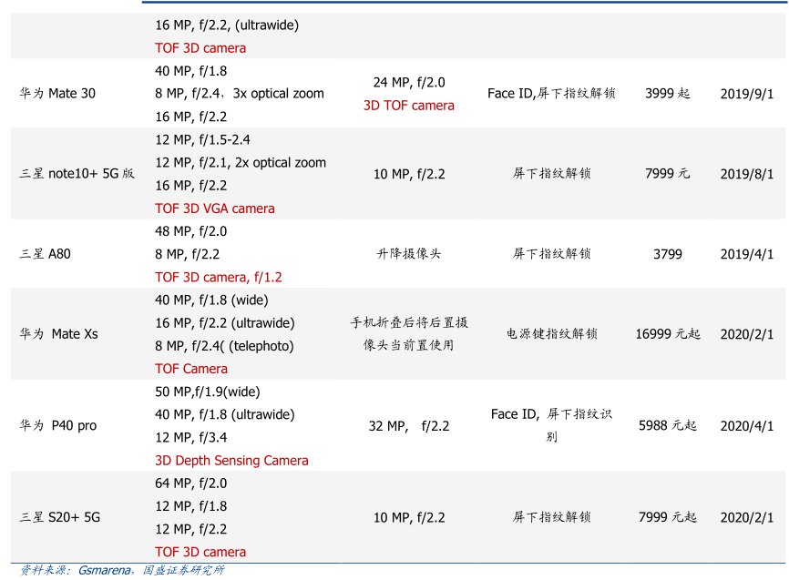Select the 64 MP, f/2.0 camera spec
This screenshot has width=789, height=580.
[x=190, y=483]
